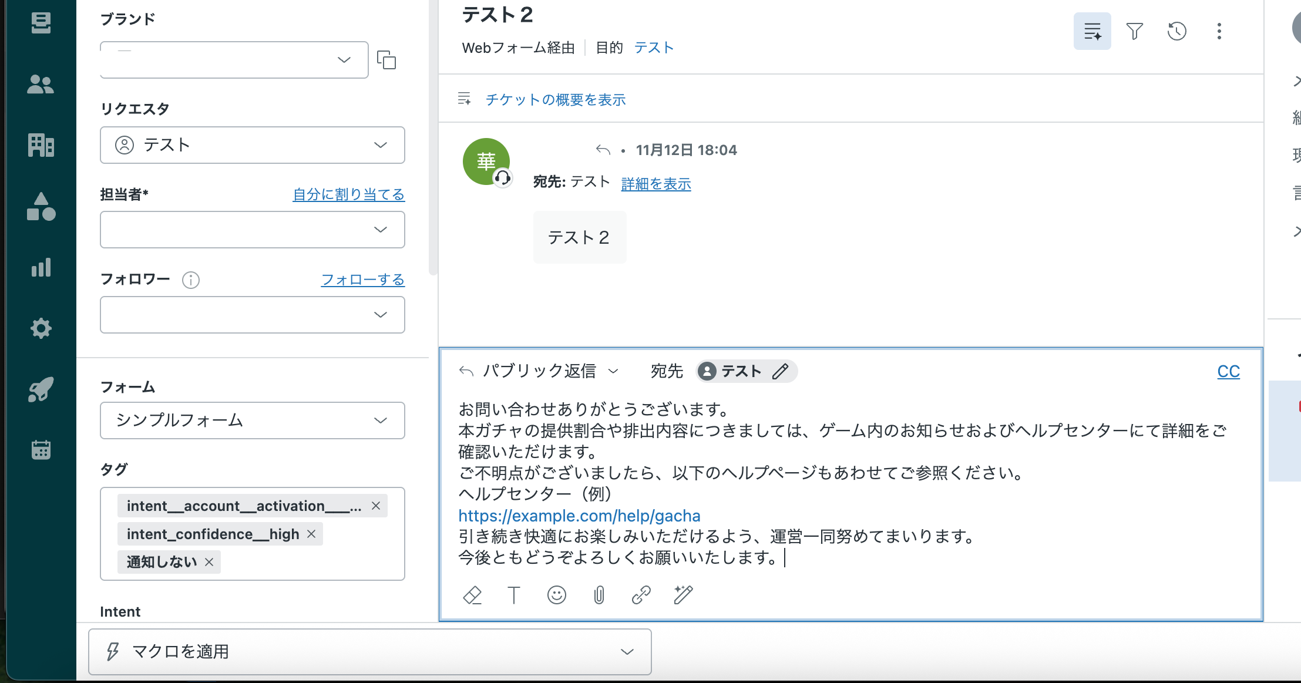Remove the 通知しない tag

209,562
